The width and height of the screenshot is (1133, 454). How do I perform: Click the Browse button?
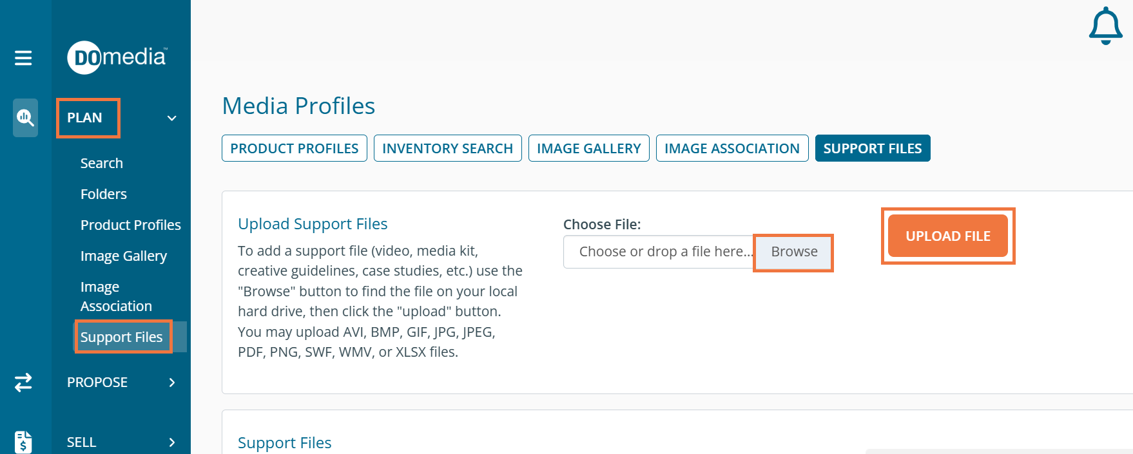[x=794, y=252]
